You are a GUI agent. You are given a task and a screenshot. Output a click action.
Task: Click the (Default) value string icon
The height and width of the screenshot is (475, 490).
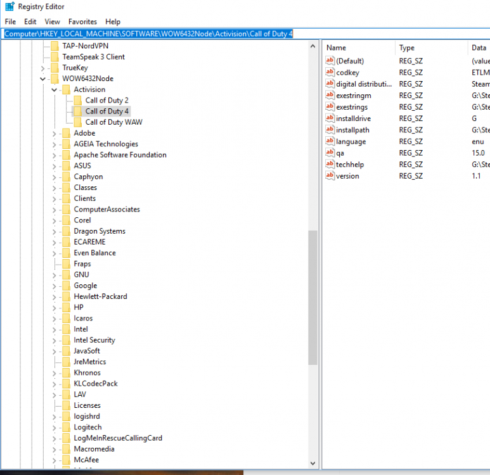click(330, 61)
